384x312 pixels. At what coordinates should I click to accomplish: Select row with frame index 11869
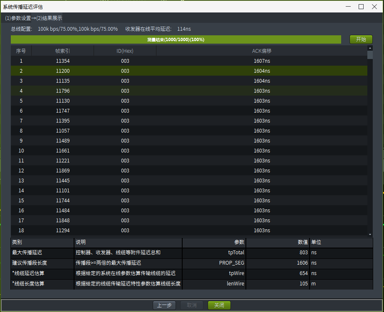189,171
